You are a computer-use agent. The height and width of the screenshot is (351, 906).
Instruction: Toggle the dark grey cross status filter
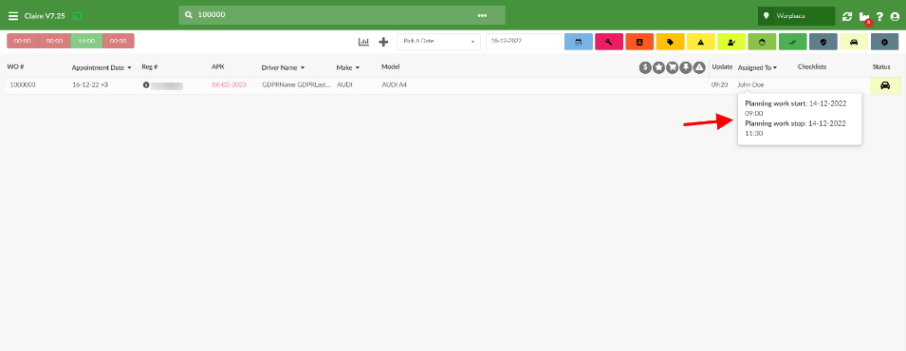click(884, 42)
